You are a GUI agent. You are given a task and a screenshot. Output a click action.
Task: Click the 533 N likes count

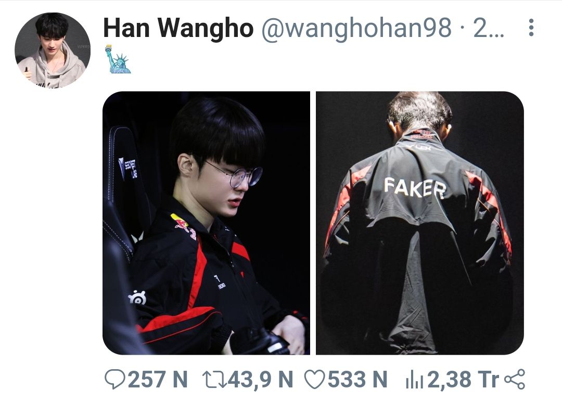pos(357,379)
